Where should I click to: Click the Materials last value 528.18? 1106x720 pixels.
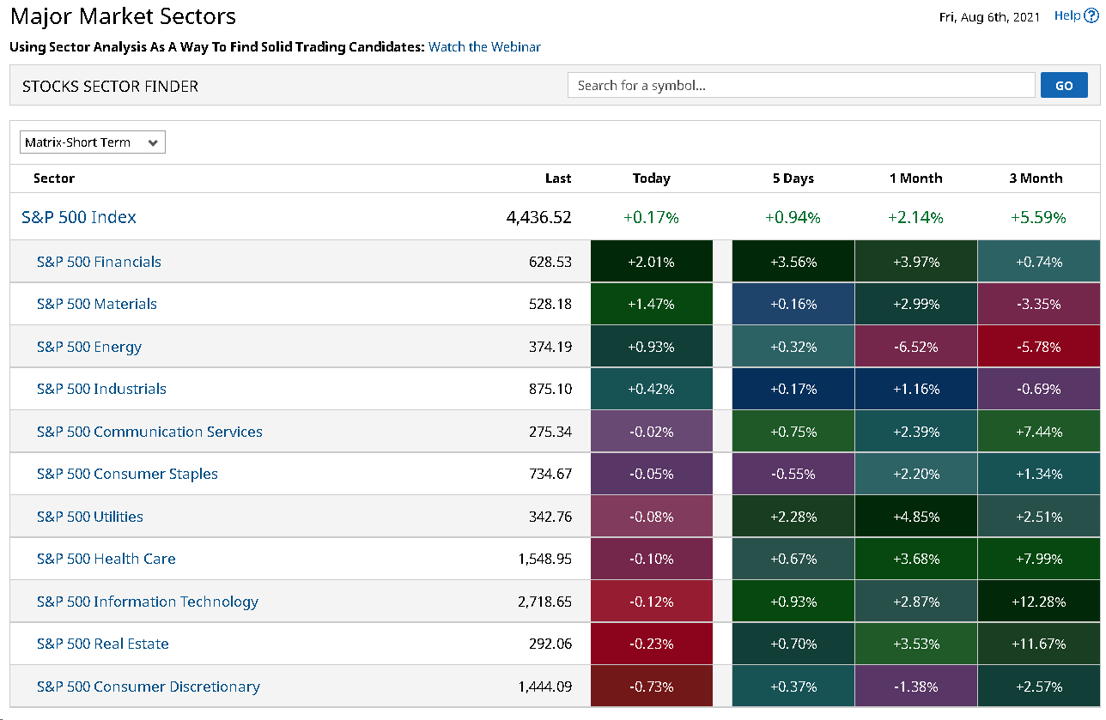coord(550,304)
